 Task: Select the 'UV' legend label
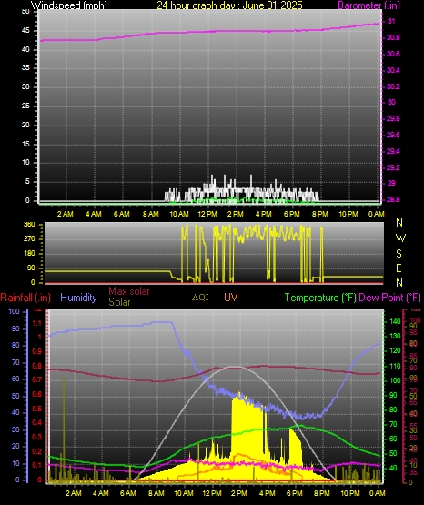coord(231,298)
